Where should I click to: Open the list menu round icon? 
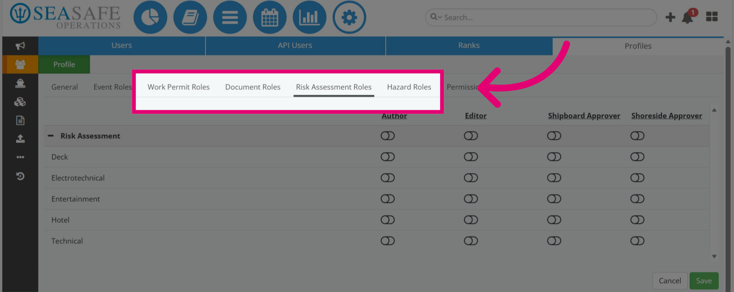230,17
